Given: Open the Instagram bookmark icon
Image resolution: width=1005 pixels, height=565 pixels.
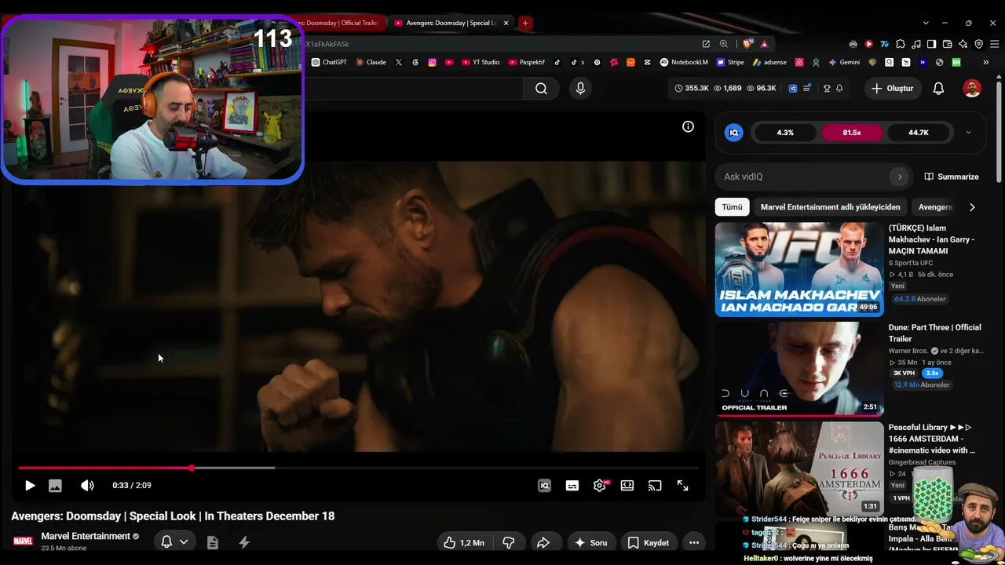Looking at the screenshot, I should pos(432,62).
